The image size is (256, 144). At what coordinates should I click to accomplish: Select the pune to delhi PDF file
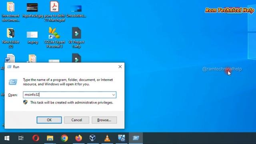(54, 12)
